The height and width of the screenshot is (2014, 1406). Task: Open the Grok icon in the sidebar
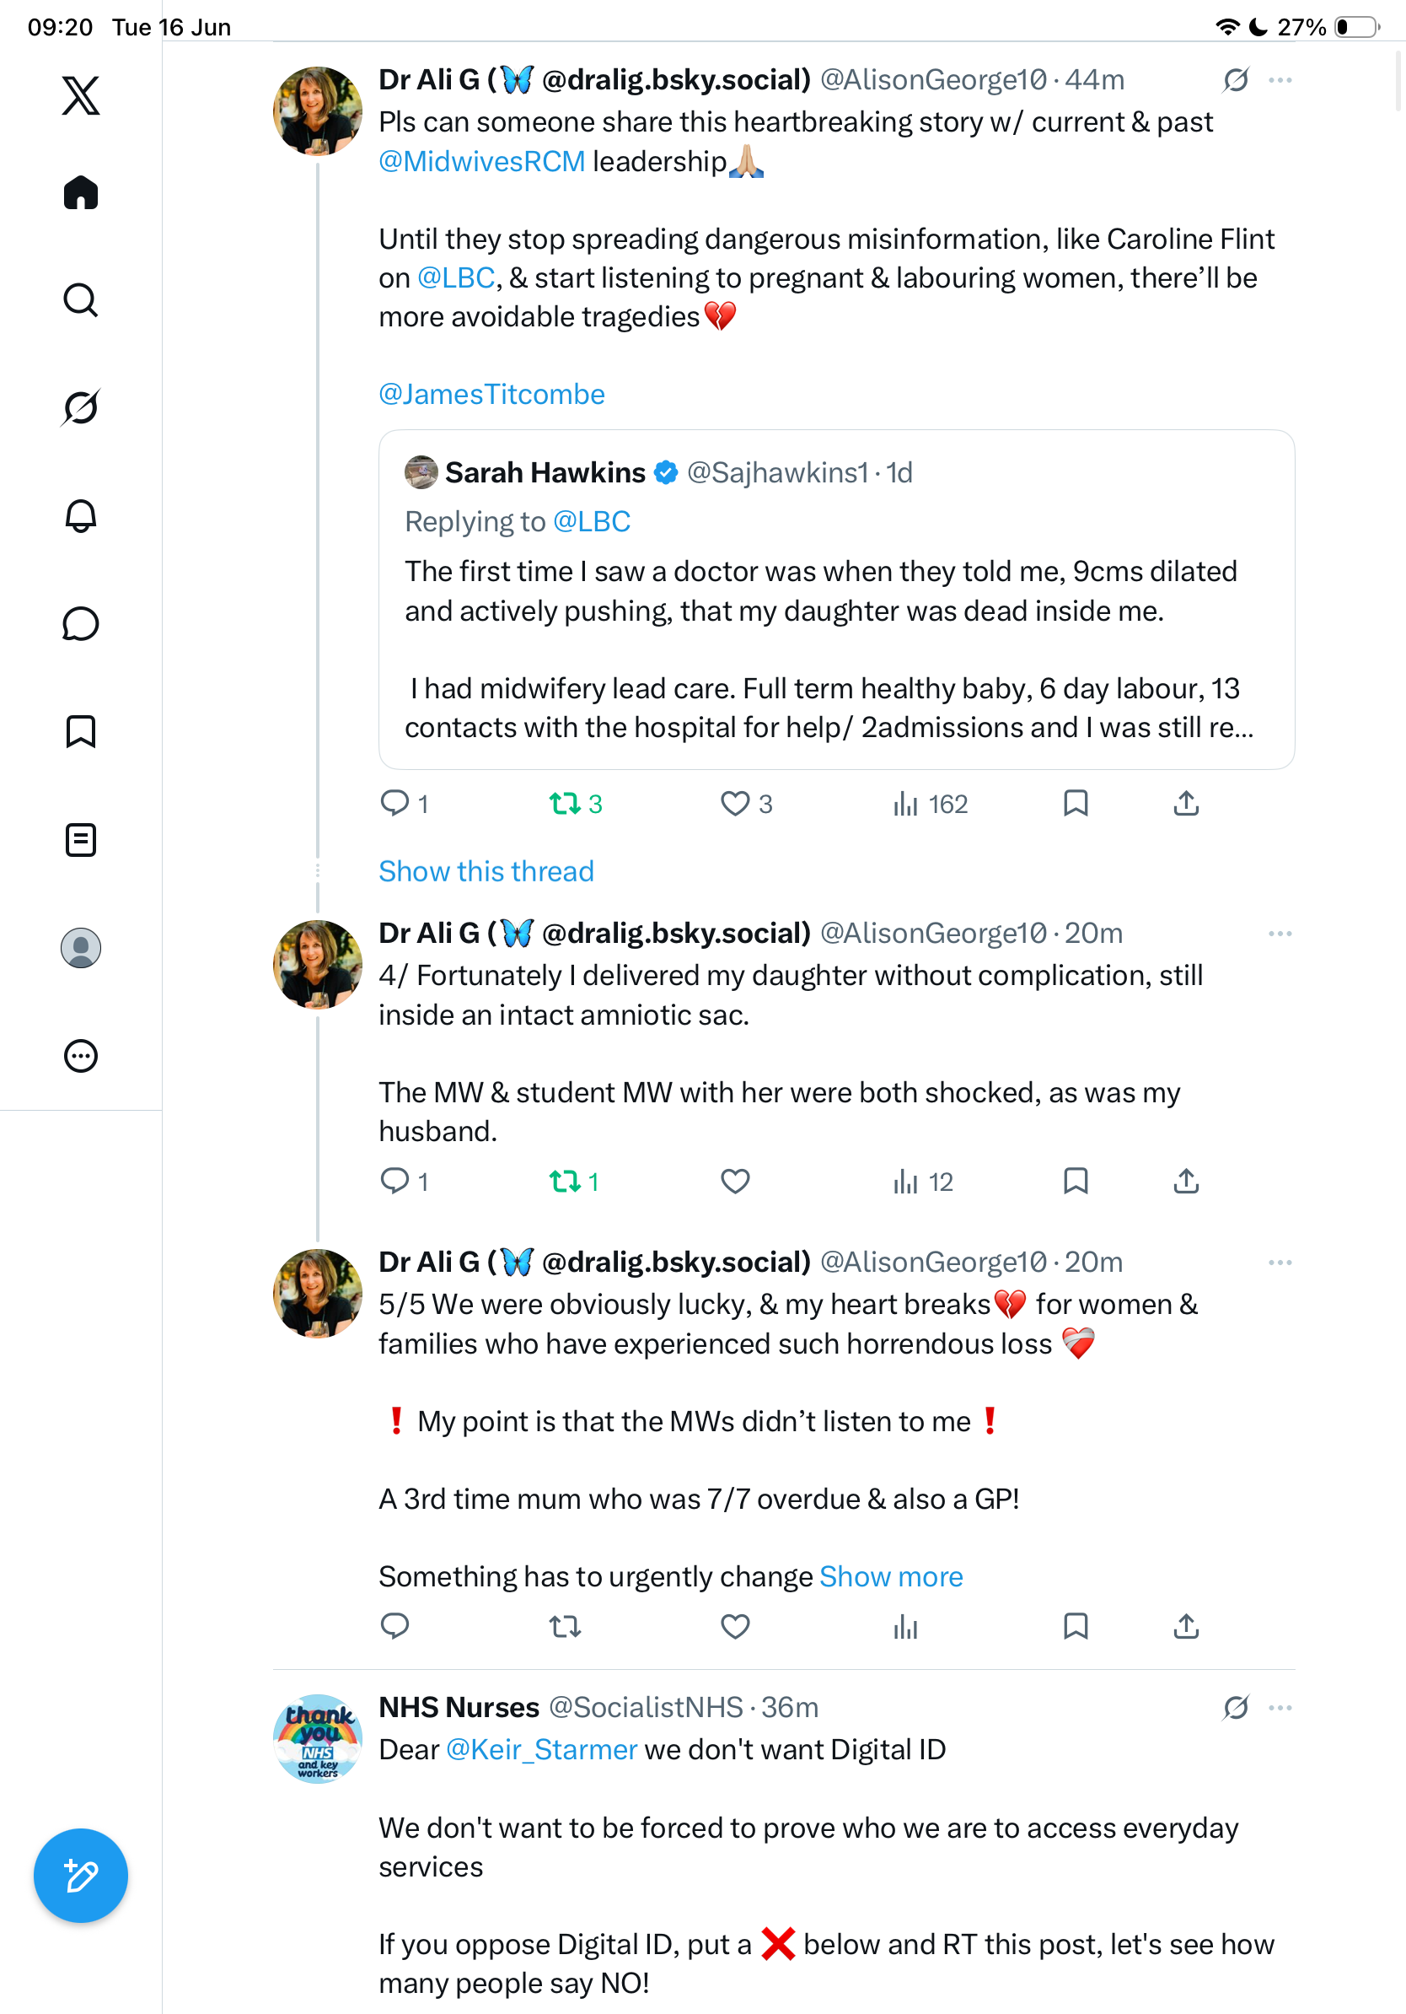(x=81, y=408)
